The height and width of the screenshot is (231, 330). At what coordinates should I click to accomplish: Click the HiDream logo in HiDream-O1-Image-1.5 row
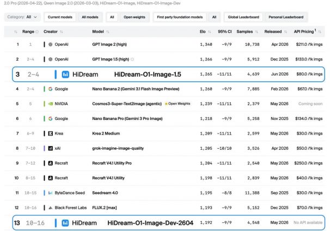[x=65, y=74]
